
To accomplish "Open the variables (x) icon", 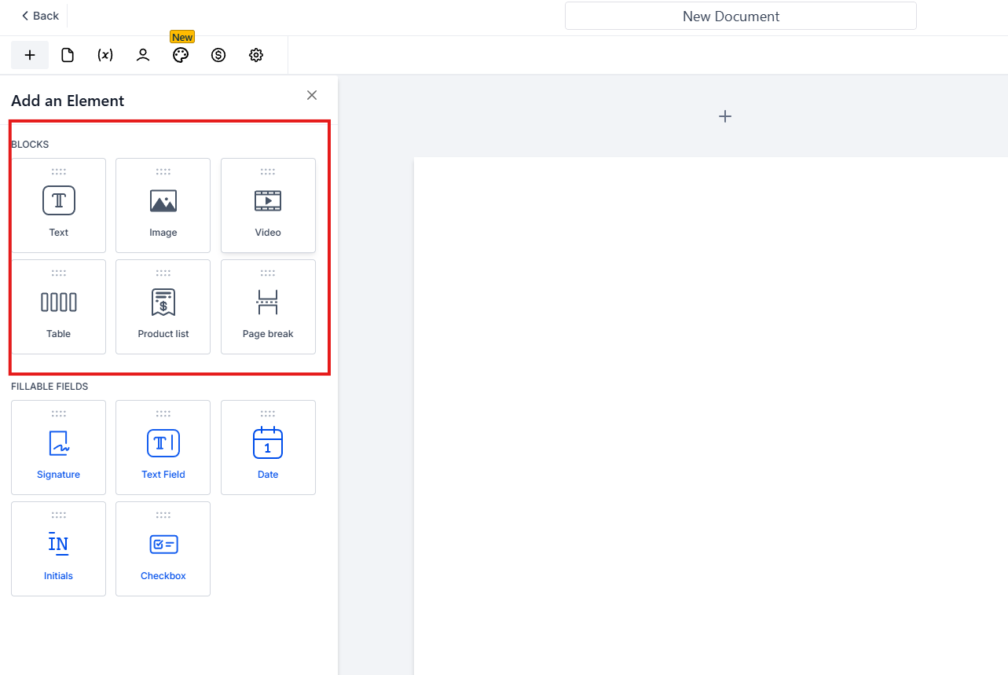I will (105, 55).
